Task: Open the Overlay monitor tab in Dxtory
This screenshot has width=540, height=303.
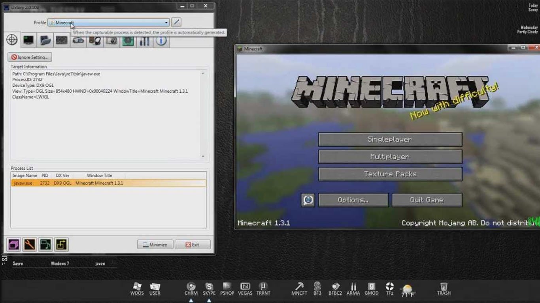Action: click(x=28, y=40)
